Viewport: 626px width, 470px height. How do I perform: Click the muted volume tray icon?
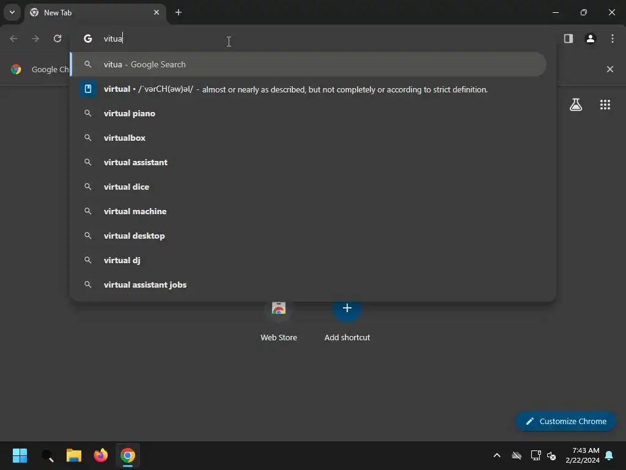pyautogui.click(x=552, y=455)
